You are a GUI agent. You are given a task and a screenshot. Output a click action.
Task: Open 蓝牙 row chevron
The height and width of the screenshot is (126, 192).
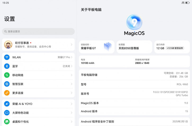72,66
